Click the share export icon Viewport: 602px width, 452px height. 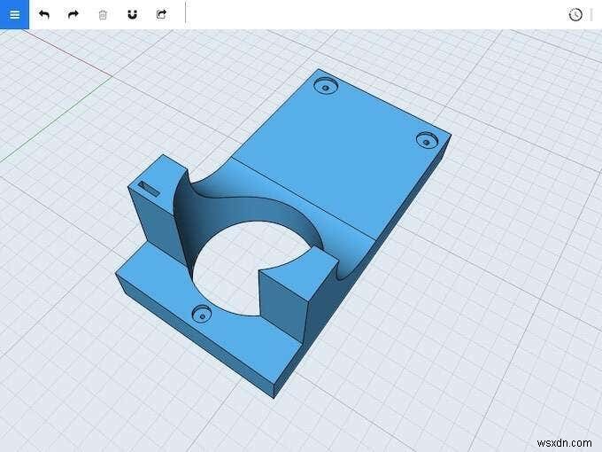[x=162, y=14]
